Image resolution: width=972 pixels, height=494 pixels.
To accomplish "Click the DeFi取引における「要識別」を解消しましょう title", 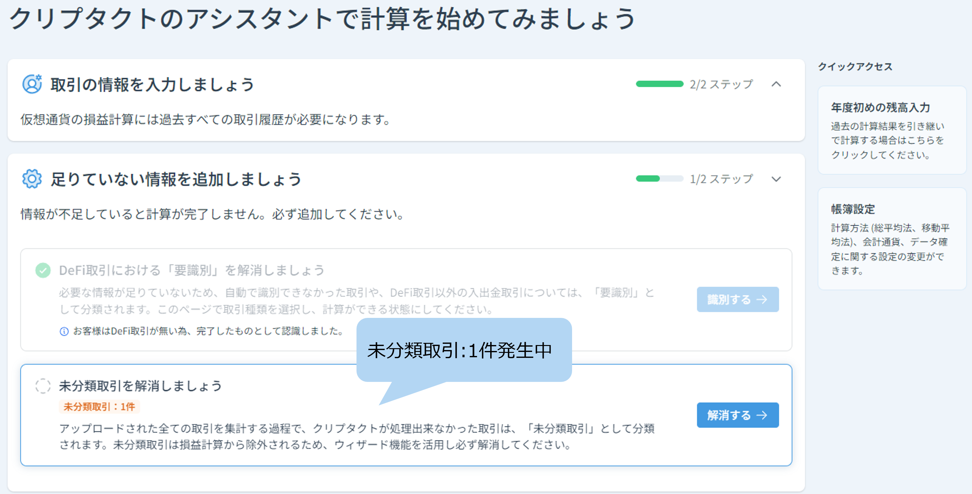I will click(x=192, y=270).
